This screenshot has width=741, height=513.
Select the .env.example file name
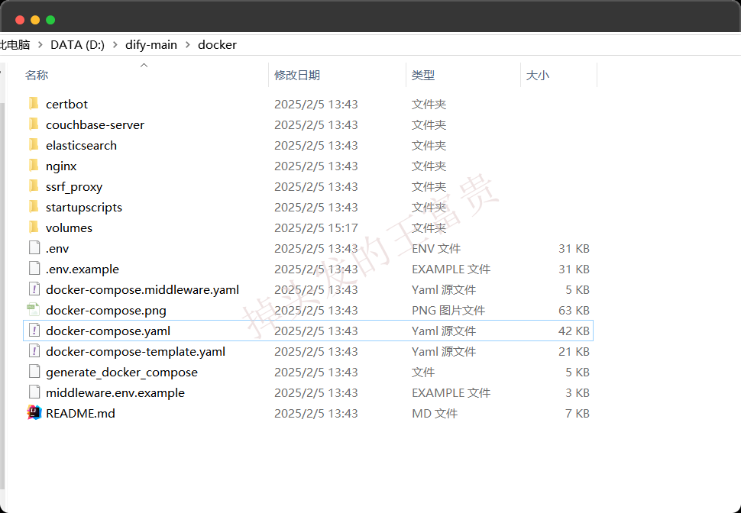coord(83,269)
